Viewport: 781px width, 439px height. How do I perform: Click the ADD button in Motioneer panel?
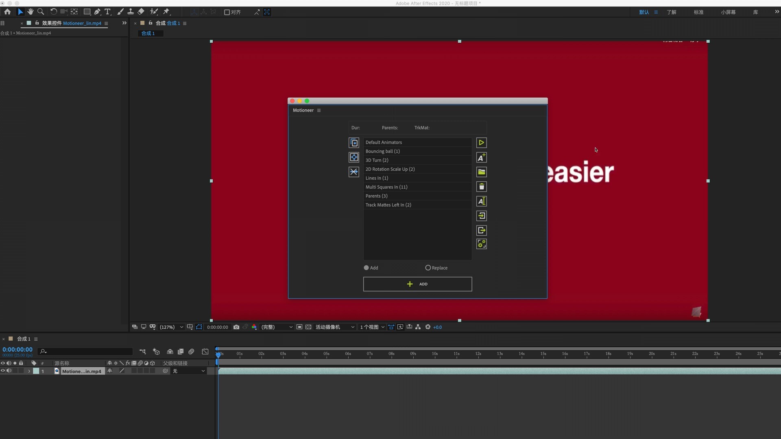[x=418, y=284]
